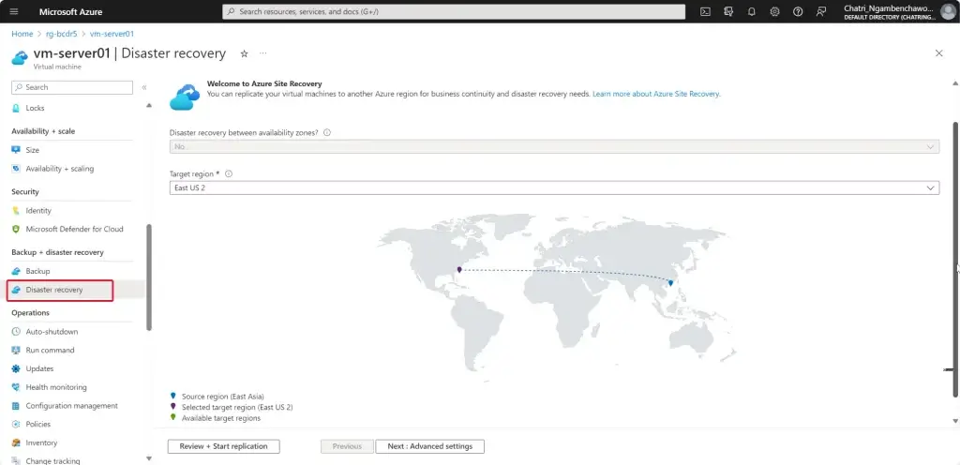Open the directories and subscriptions filter icon

[728, 11]
